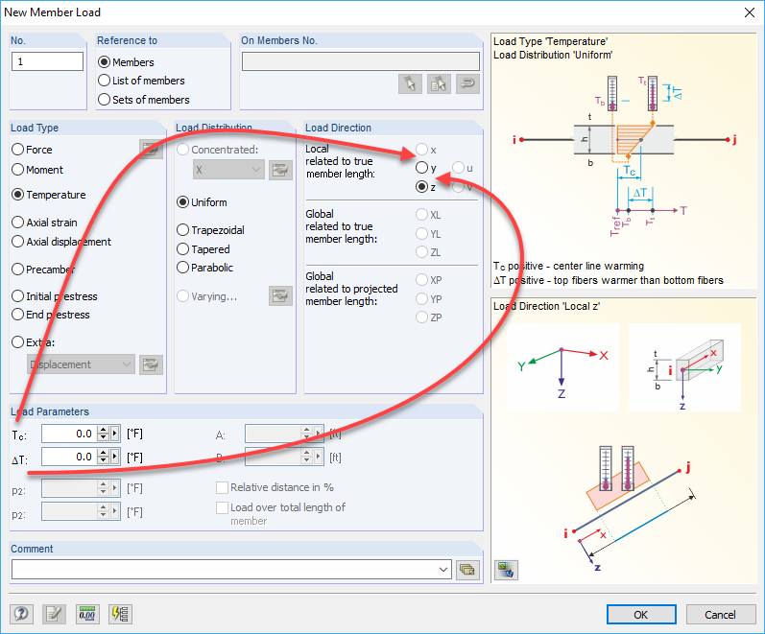Open the help button at bottom left

tap(21, 614)
